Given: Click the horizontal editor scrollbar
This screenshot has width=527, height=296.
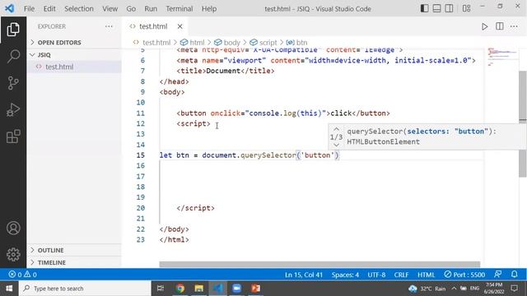Looking at the screenshot, I should [x=319, y=265].
